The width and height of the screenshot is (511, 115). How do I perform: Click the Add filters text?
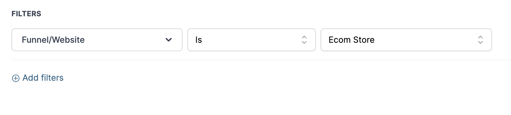[43, 78]
